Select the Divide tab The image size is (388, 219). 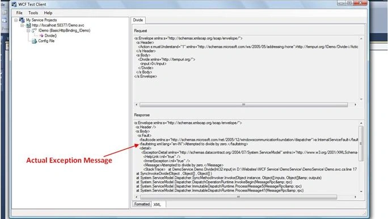point(138,20)
